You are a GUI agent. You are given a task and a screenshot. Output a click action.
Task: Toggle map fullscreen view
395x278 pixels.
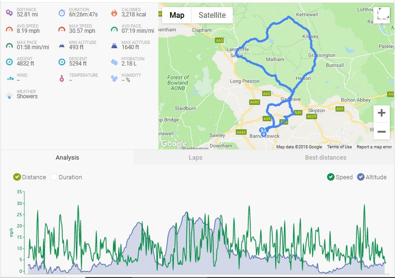coord(383,15)
